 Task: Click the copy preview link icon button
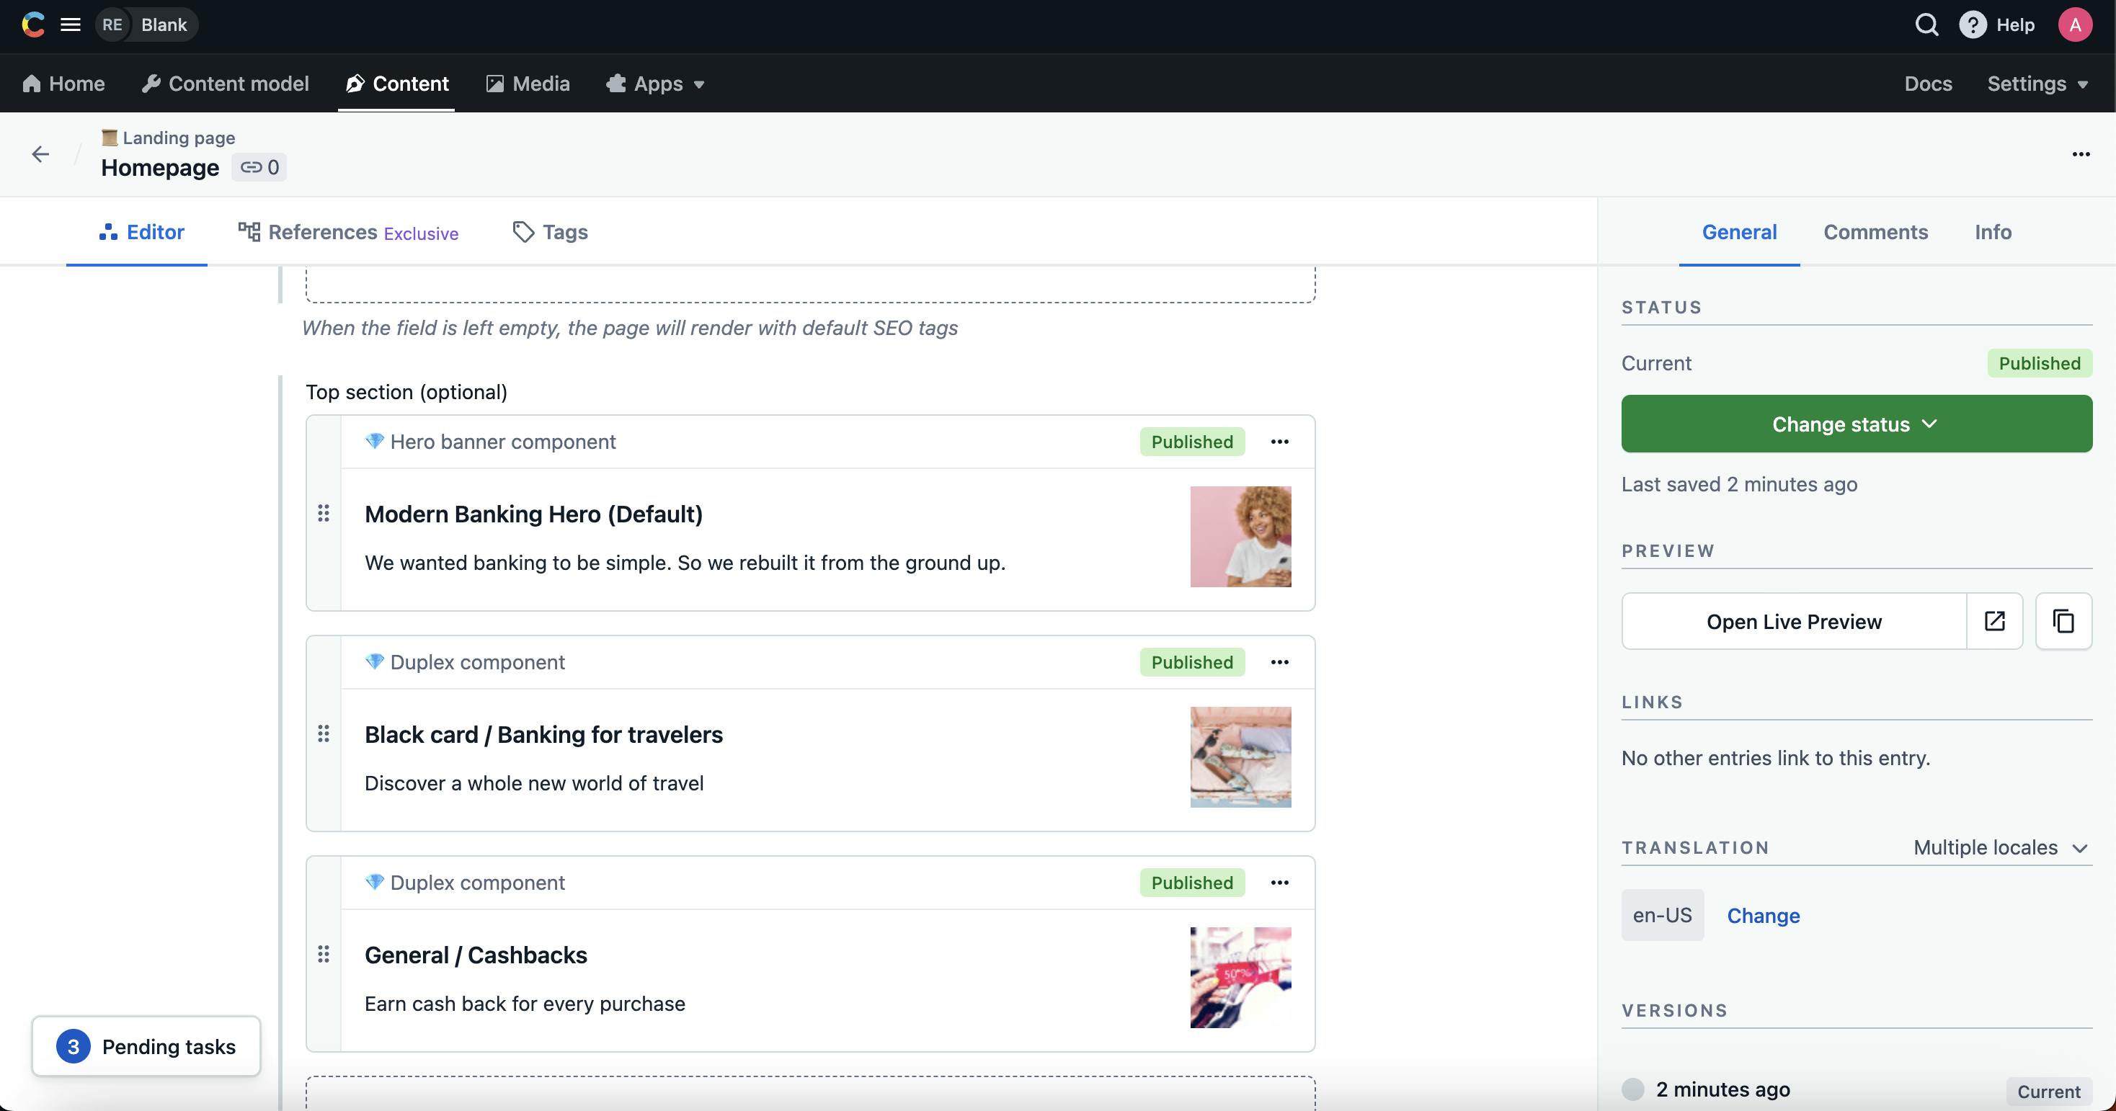(2064, 620)
